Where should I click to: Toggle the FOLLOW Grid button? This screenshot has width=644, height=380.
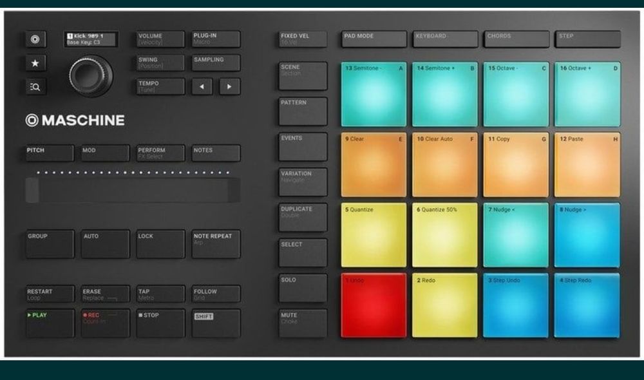(x=216, y=294)
